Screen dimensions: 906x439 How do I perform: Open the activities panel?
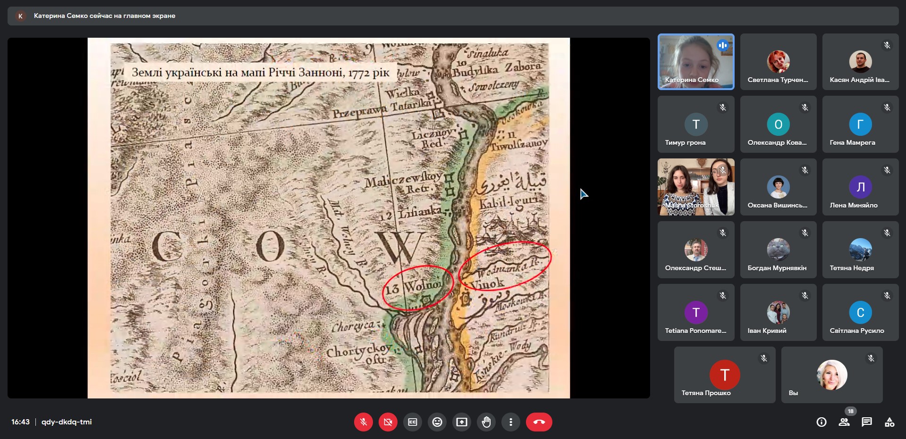click(x=889, y=422)
